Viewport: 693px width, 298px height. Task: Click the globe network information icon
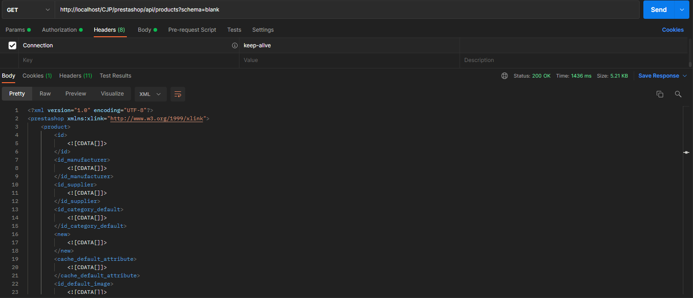[505, 76]
